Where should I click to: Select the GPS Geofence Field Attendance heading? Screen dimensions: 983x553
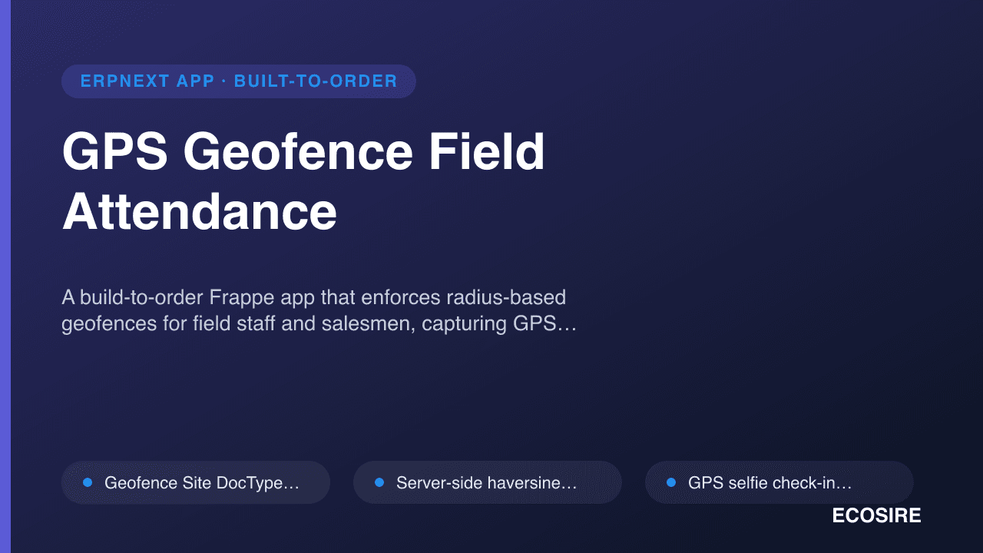coord(303,182)
